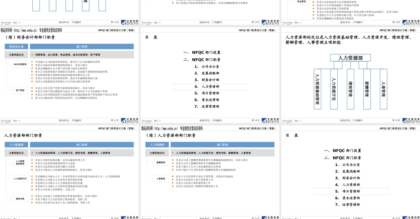Click the vertical 薪酬管理 box in the org chart
The image size is (420, 219).
click(x=367, y=89)
